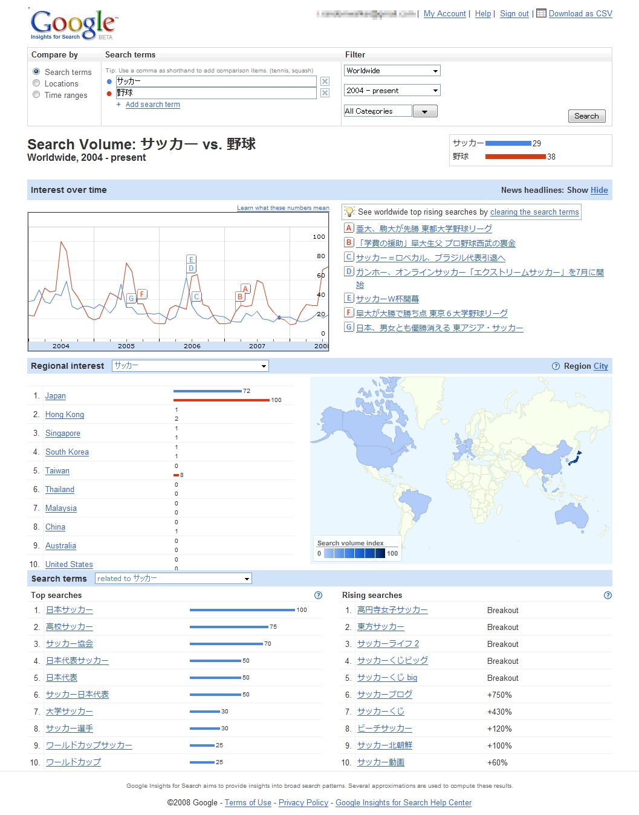Click Sign out link

point(514,13)
